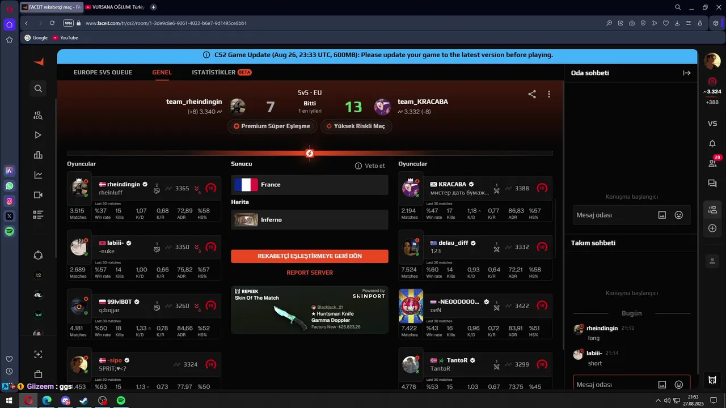Open the matchmaking play icon in sidebar
Viewport: 726px width, 408px height.
pyautogui.click(x=38, y=135)
